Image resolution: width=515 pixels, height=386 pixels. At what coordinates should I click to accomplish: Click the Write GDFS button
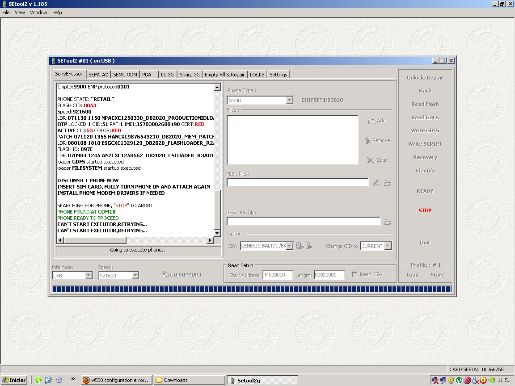[425, 130]
